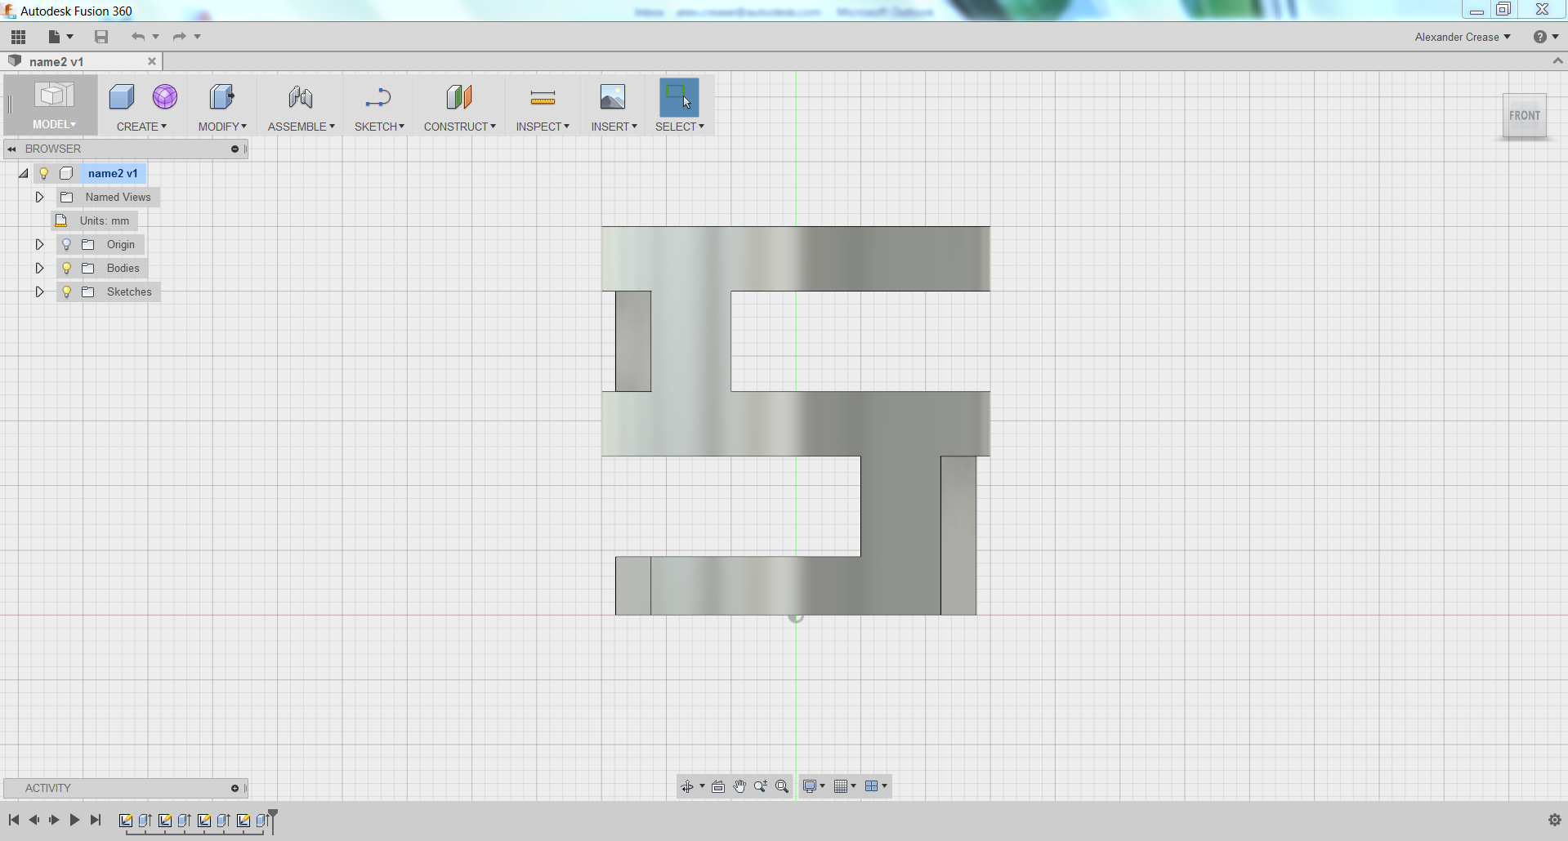Click the FRONT label on the ViewCube
The image size is (1568, 841).
tap(1524, 115)
